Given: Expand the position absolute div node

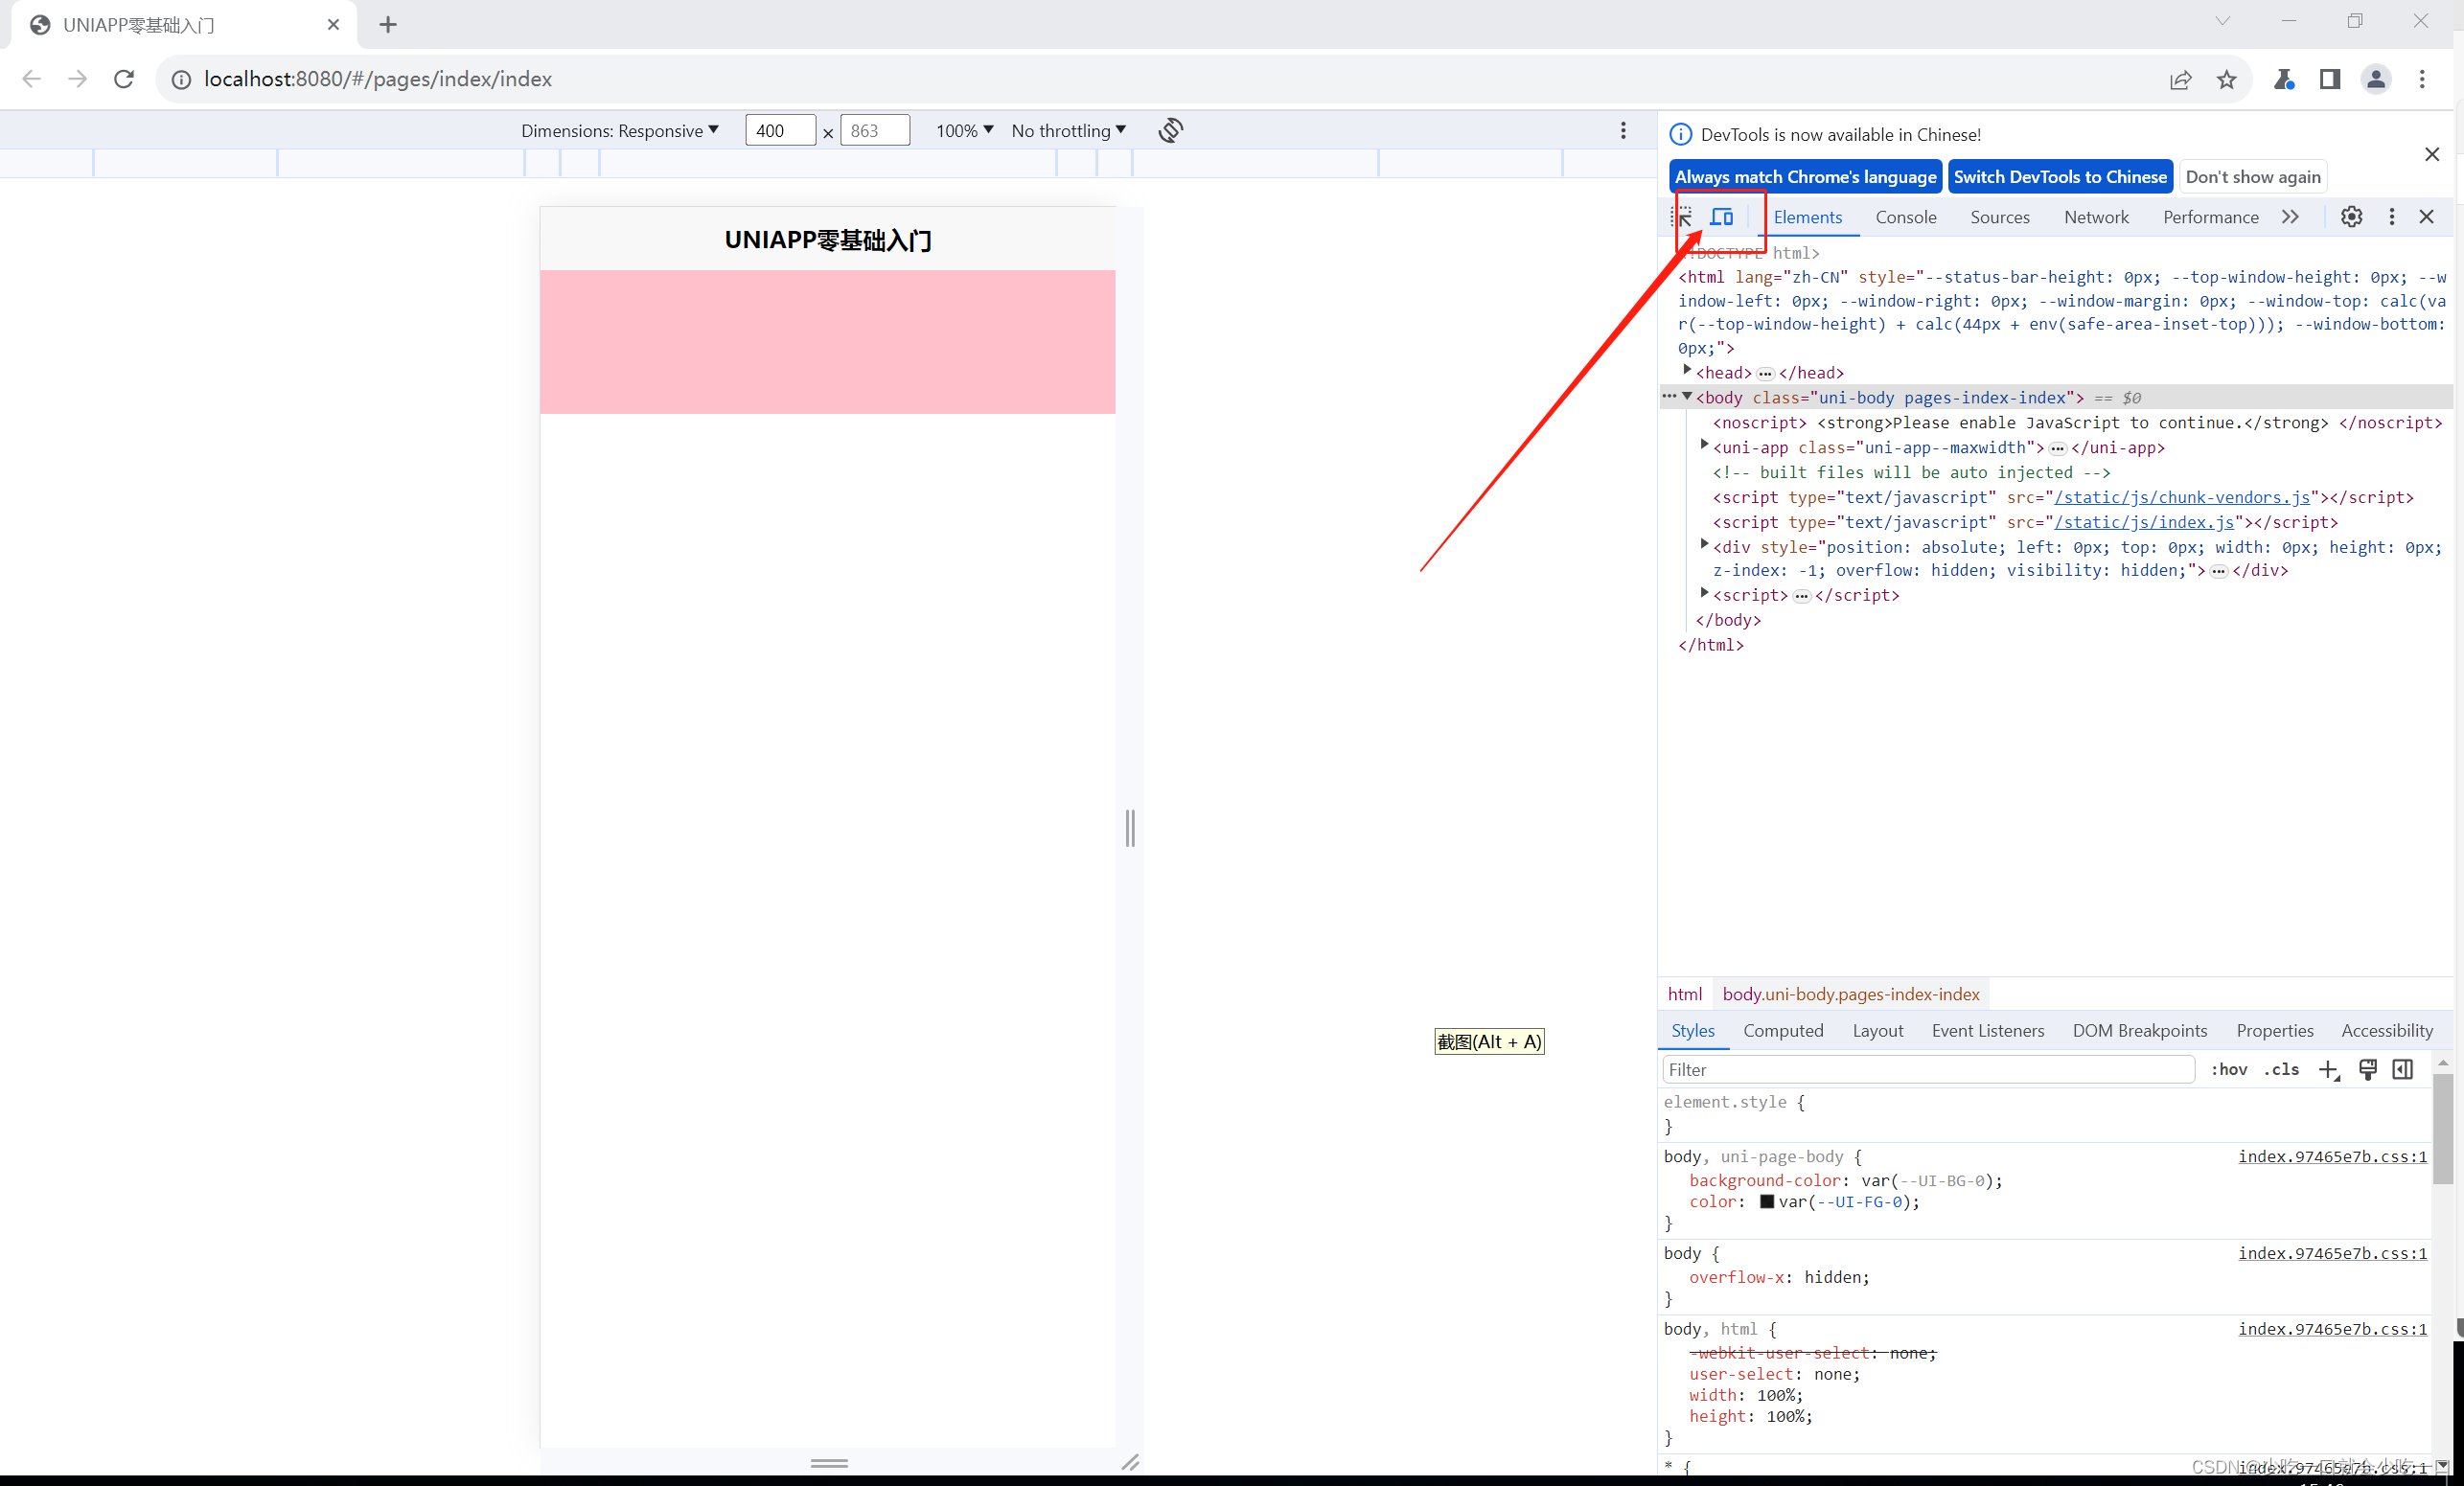Looking at the screenshot, I should tap(1705, 545).
